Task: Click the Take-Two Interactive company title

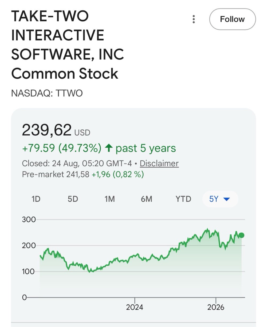Action: (x=68, y=45)
